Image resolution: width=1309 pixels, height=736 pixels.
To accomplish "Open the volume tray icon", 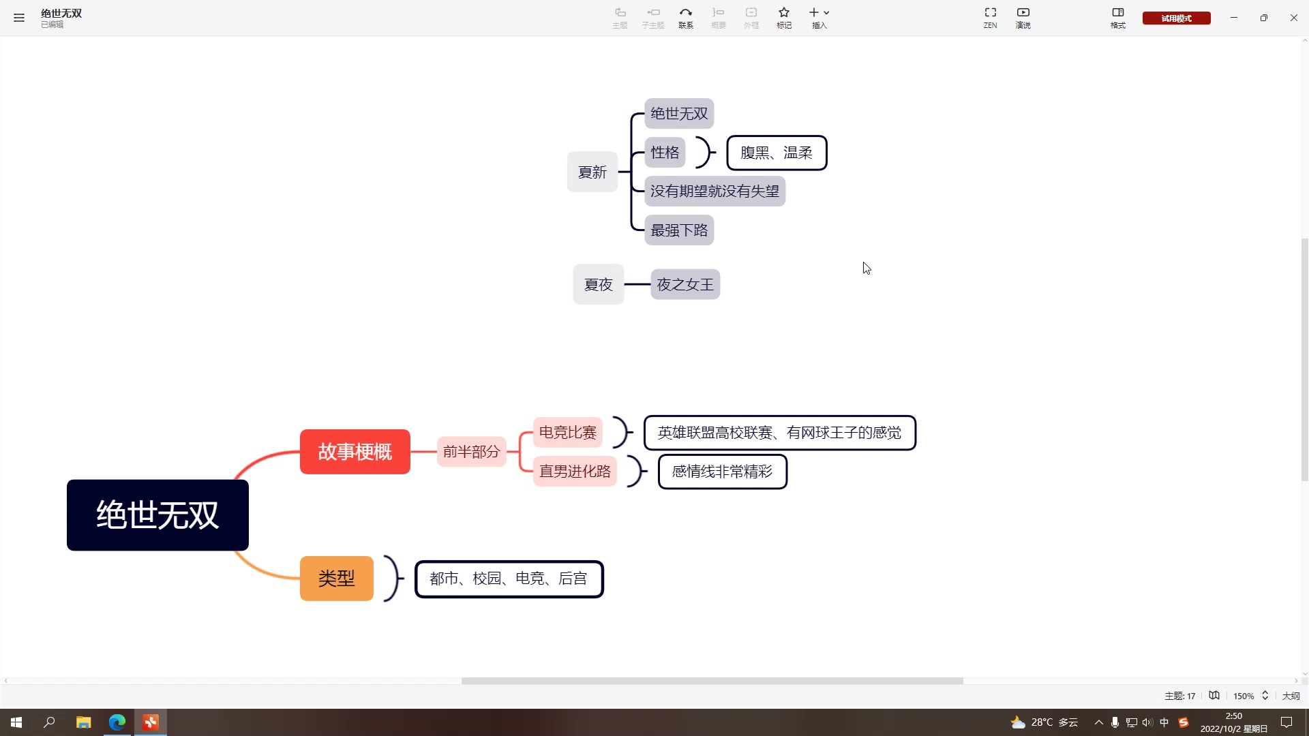I will coord(1147,722).
